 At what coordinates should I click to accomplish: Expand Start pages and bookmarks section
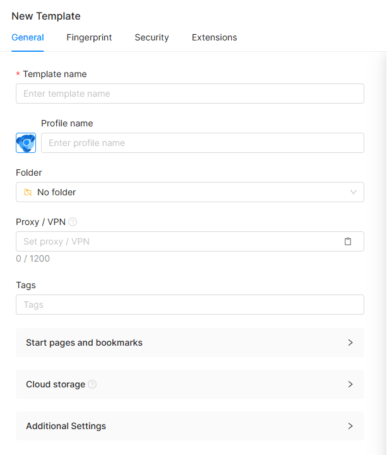coord(190,343)
